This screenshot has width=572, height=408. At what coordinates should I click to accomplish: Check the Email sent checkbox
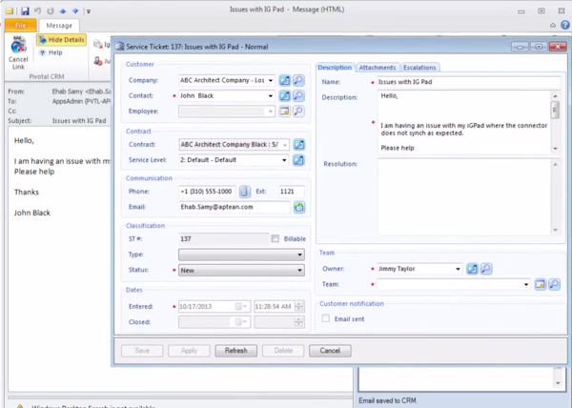tap(326, 318)
